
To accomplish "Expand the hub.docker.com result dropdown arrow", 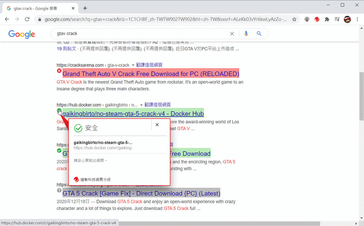I will pos(142,105).
